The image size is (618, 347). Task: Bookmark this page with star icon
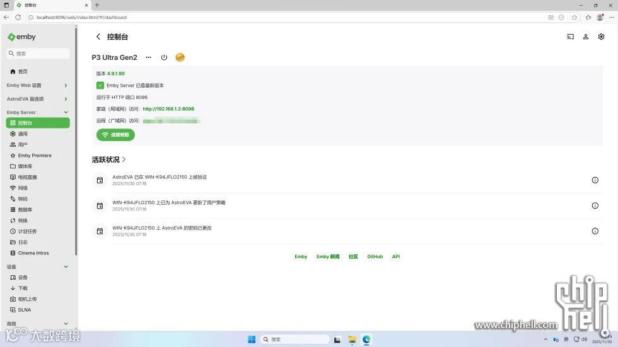[x=574, y=17]
